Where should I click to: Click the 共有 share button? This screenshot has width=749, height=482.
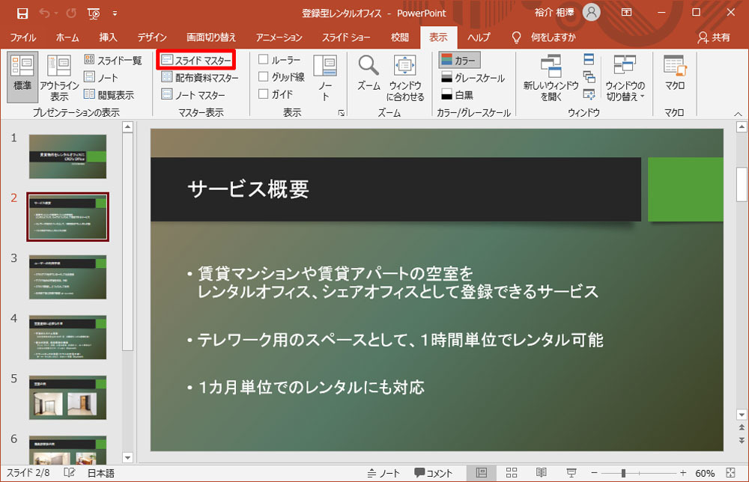714,37
